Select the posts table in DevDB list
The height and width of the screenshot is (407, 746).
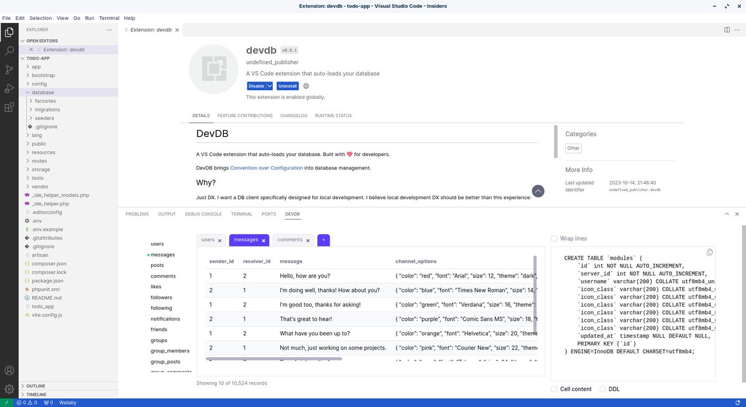(157, 265)
